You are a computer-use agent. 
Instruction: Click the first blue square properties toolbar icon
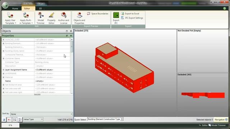click(x=4, y=120)
